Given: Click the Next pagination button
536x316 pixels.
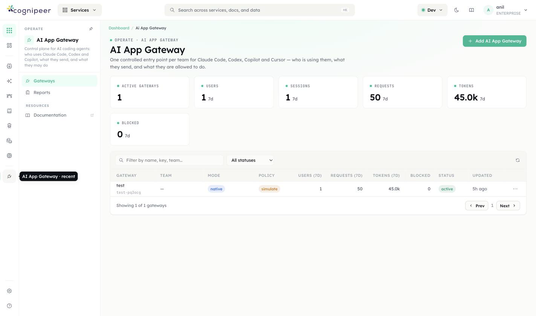Looking at the screenshot, I should click(508, 206).
